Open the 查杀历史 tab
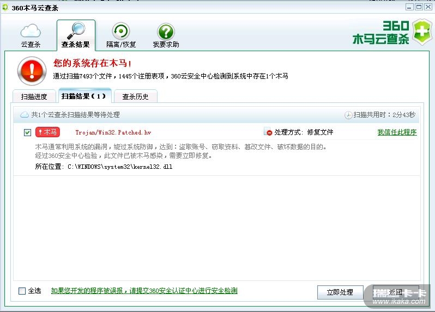 click(135, 96)
